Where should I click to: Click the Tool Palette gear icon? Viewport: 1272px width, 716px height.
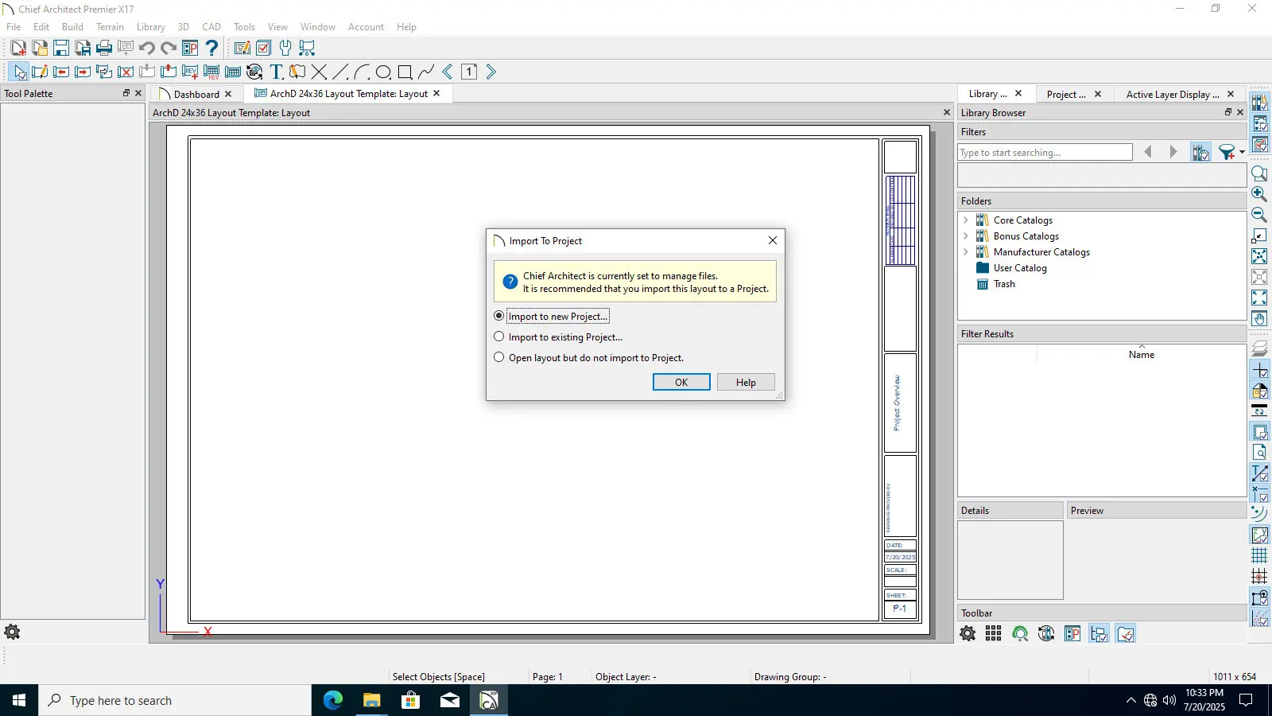point(12,632)
